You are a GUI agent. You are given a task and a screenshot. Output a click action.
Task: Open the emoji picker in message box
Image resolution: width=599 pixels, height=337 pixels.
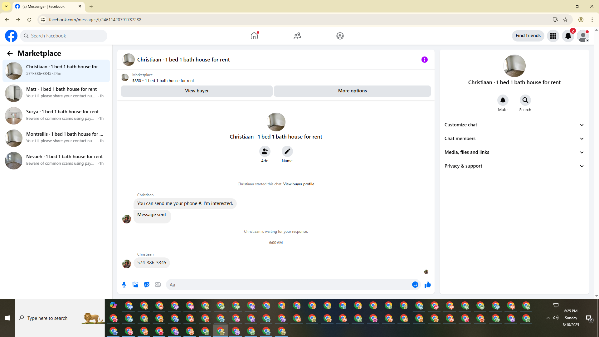415,285
